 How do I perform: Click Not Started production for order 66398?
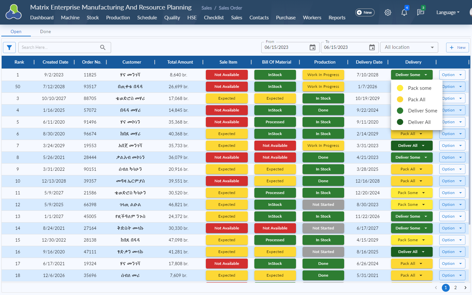click(323, 205)
